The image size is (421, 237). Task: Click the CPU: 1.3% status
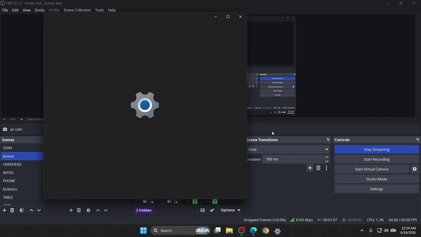click(x=375, y=220)
